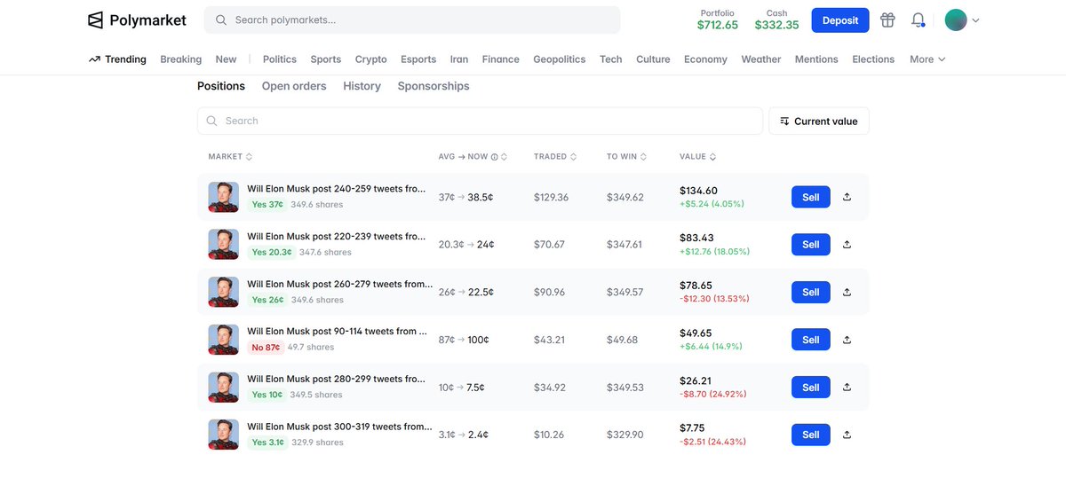The width and height of the screenshot is (1066, 478).
Task: Sort positions by TO WIN column
Action: (x=626, y=157)
